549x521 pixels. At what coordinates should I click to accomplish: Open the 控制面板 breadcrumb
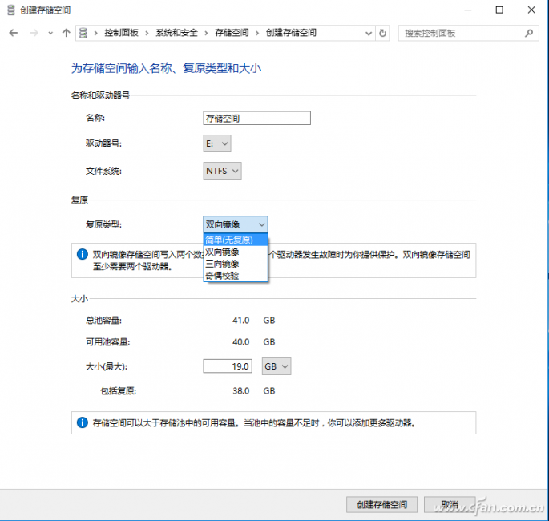coord(121,33)
